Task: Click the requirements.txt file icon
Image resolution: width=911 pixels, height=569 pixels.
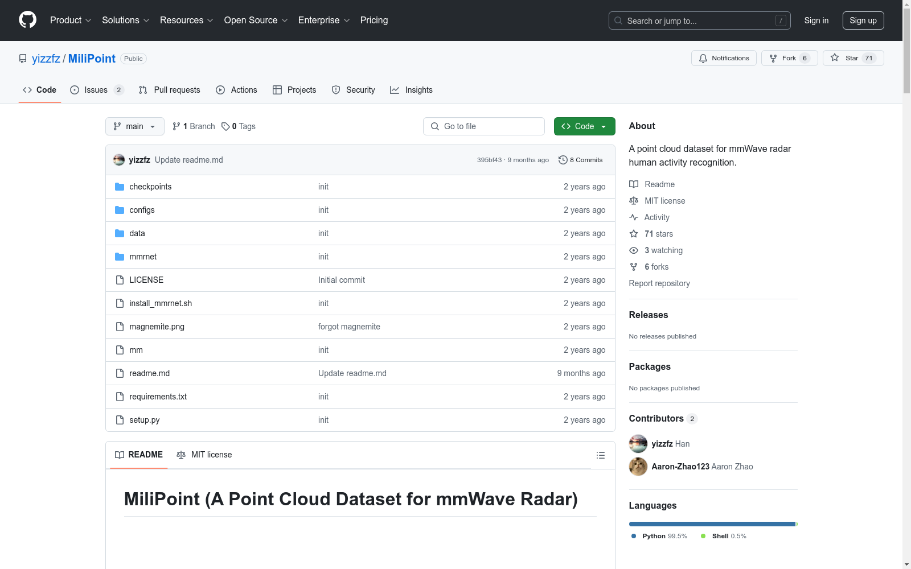Action: coord(120,397)
